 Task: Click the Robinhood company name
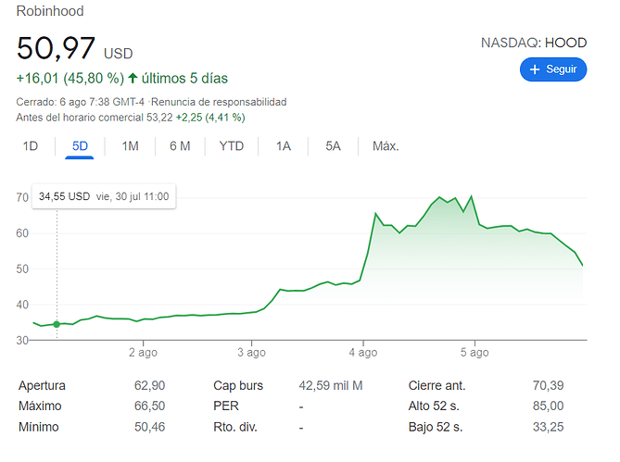(50, 11)
